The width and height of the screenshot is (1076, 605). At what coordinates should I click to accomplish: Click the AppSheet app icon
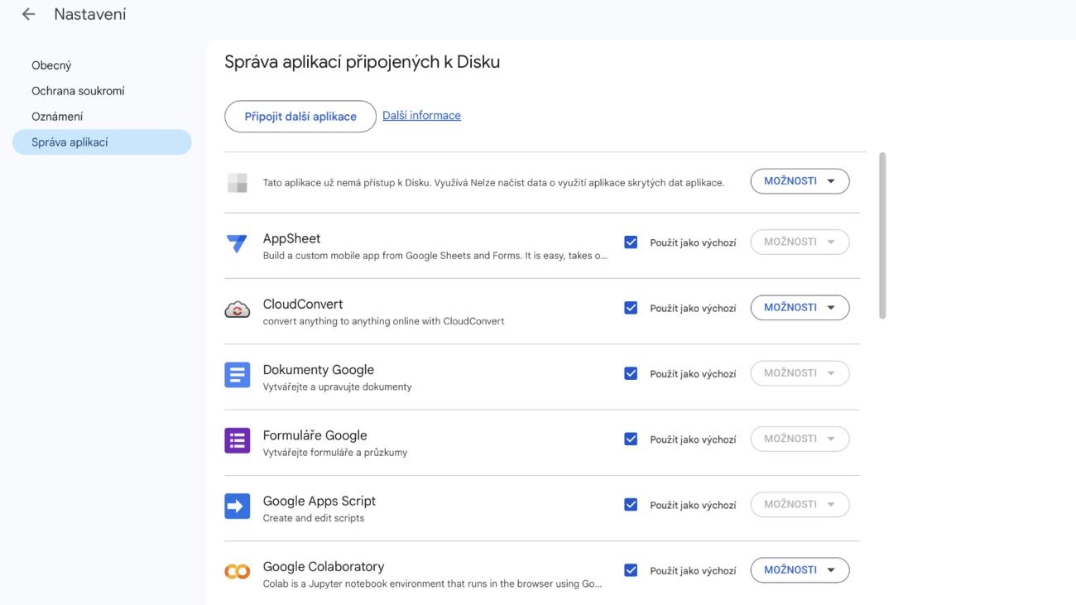point(237,244)
